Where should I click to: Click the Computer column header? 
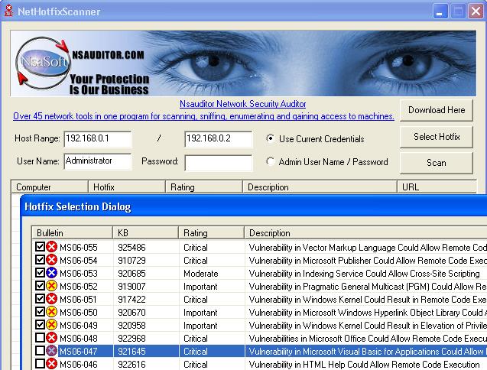point(50,187)
